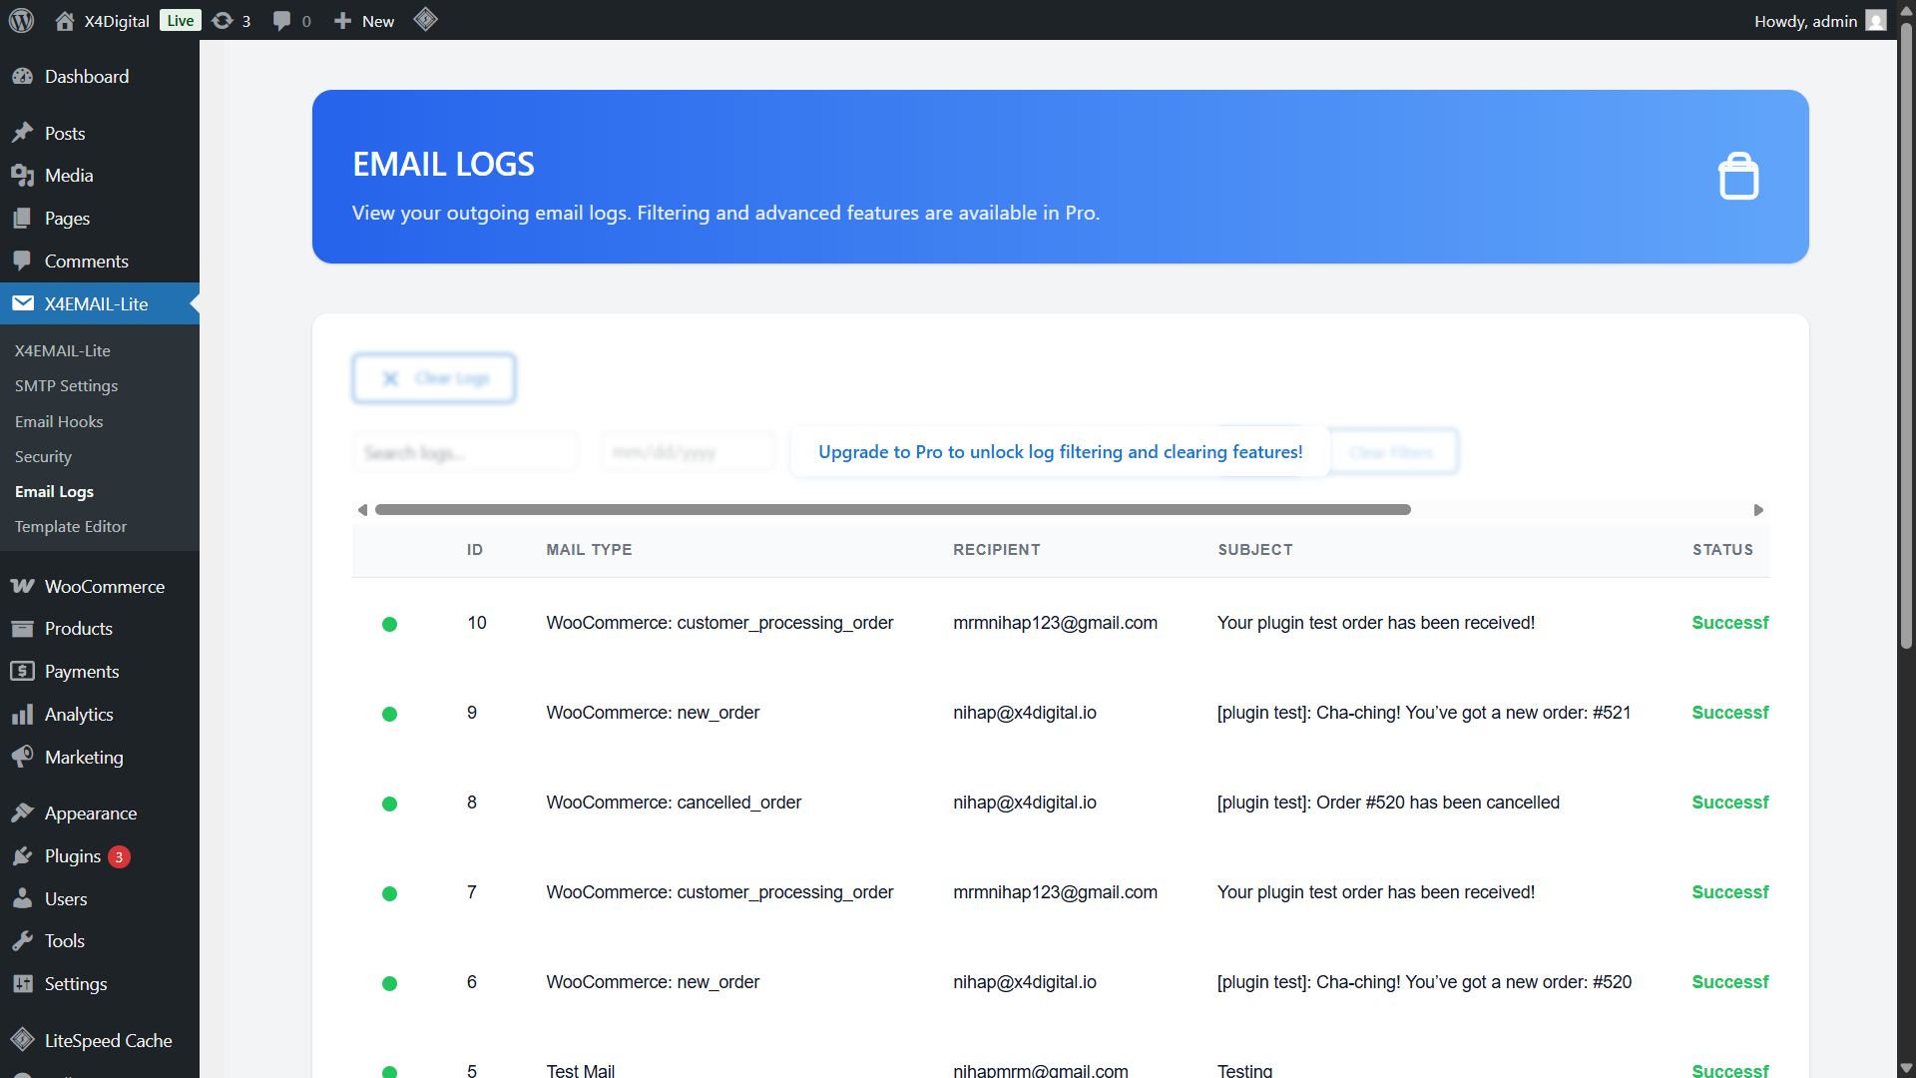Click the WordPress logo icon
1916x1078 pixels.
tap(21, 20)
